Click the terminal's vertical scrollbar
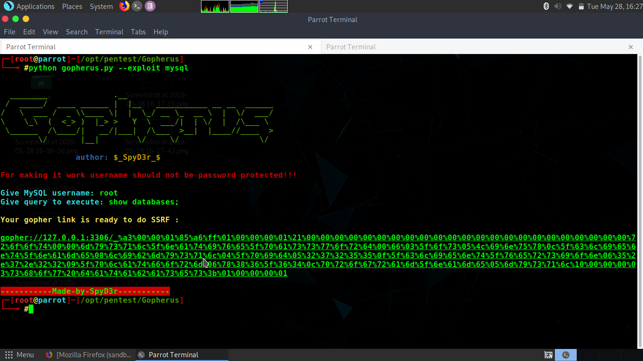Viewport: 643px width, 361px height. [640, 201]
